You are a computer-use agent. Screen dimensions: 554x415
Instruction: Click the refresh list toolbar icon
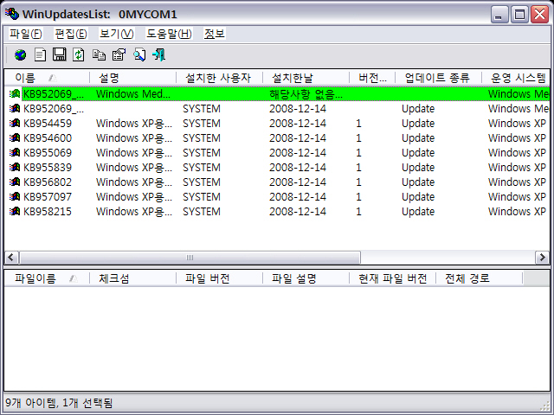pos(79,55)
